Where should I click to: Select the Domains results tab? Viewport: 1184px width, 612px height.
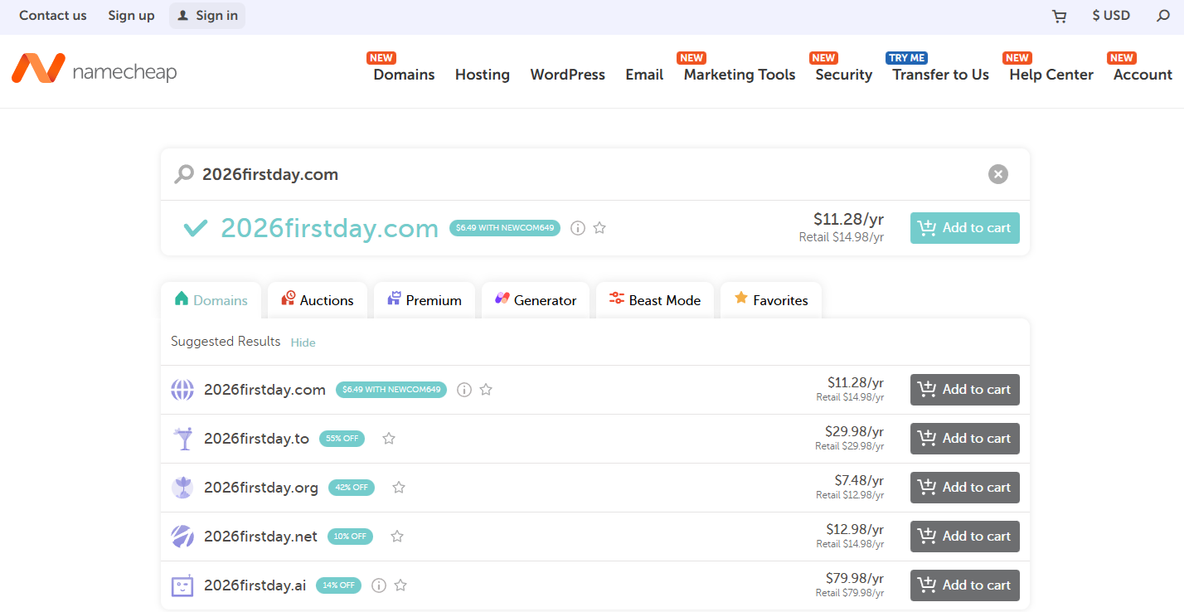click(211, 300)
